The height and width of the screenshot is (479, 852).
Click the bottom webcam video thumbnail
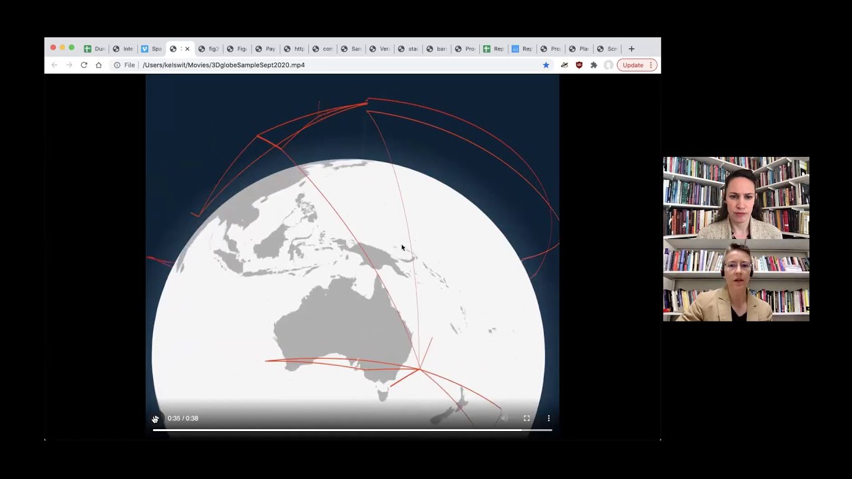point(736,280)
